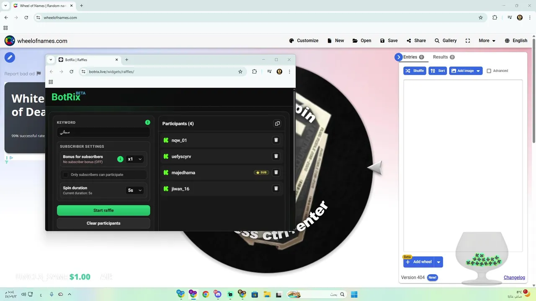Switch to the Results tab
This screenshot has width=536, height=301.
[x=443, y=57]
